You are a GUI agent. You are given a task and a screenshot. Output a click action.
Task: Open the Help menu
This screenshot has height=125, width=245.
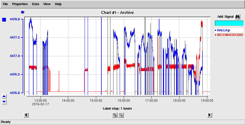(x=58, y=4)
